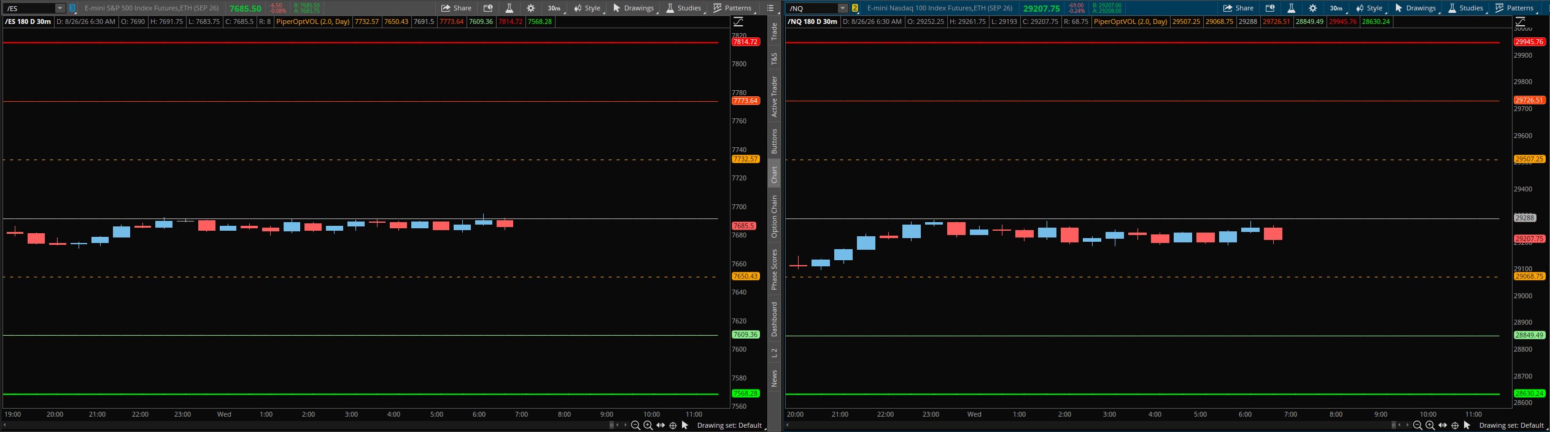Expand the /ES symbol selector dropdown arrow
This screenshot has height=432, width=1550.
pos(60,8)
